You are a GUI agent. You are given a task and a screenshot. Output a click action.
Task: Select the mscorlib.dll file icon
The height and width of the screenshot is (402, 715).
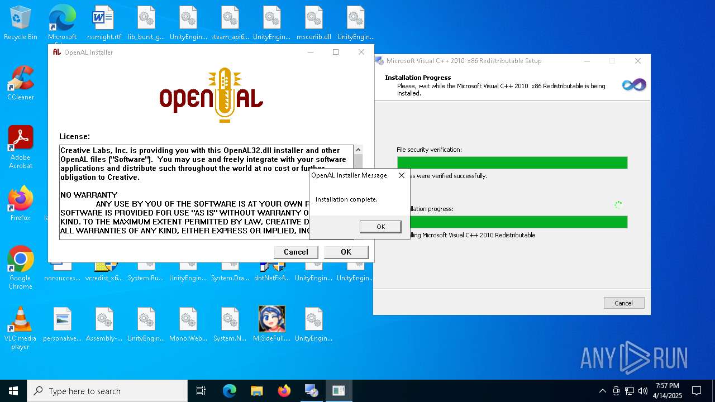click(x=313, y=23)
